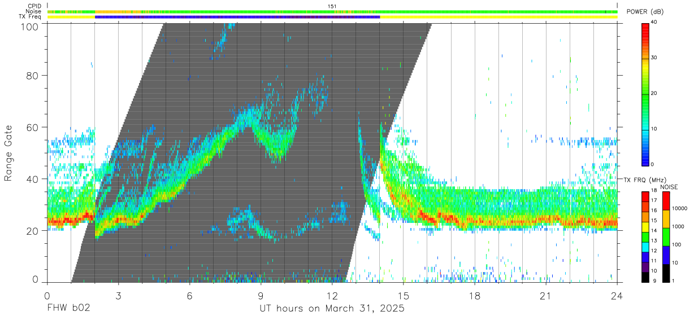Image resolution: width=694 pixels, height=320 pixels.
Task: Click the range gate tick label 80
Action: [x=33, y=75]
